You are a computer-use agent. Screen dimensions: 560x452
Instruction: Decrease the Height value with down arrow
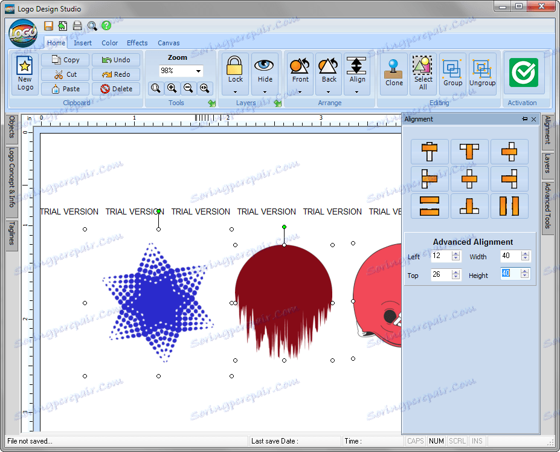click(x=524, y=276)
